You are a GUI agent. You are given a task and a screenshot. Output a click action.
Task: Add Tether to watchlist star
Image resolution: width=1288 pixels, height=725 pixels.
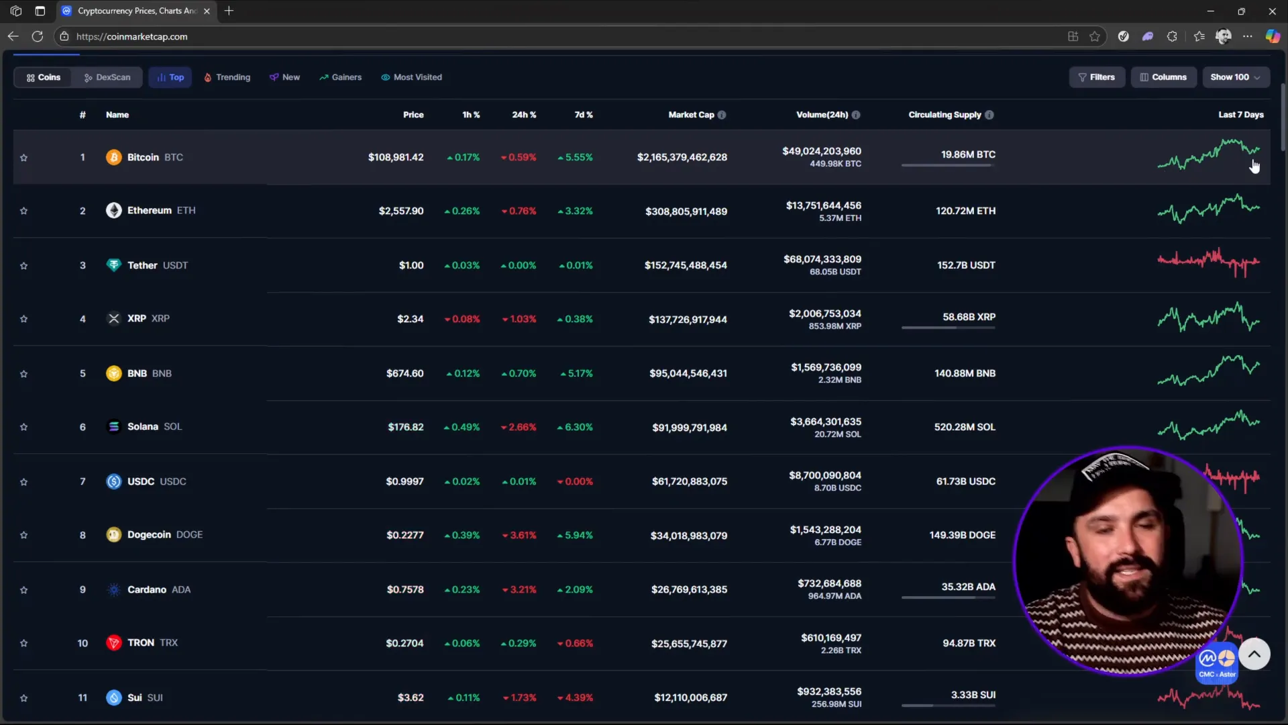pyautogui.click(x=23, y=266)
